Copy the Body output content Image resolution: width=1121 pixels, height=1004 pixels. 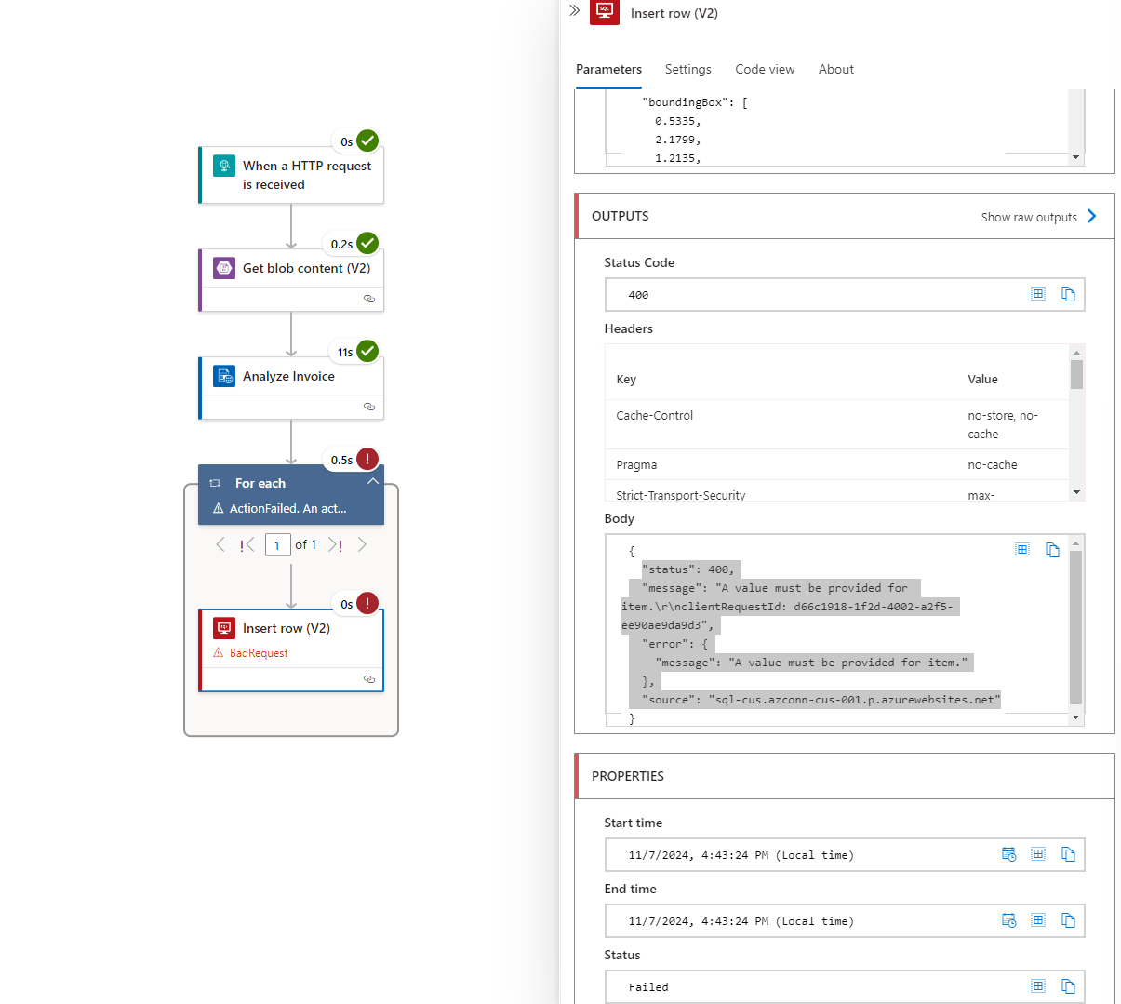coord(1052,550)
